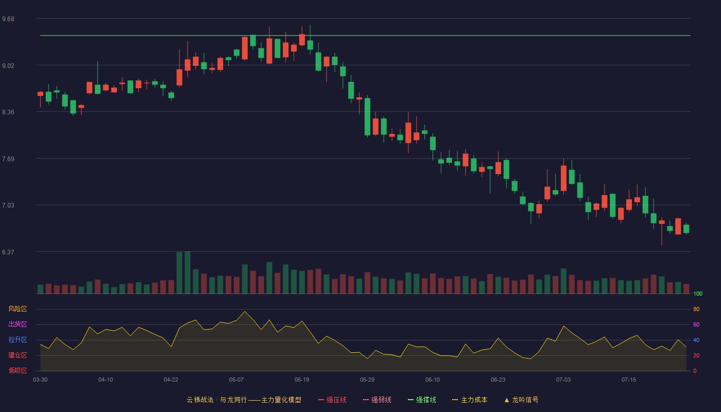This screenshot has height=412, width=721.
Task: Toggle the 主力成本 legend series
Action: click(x=470, y=400)
